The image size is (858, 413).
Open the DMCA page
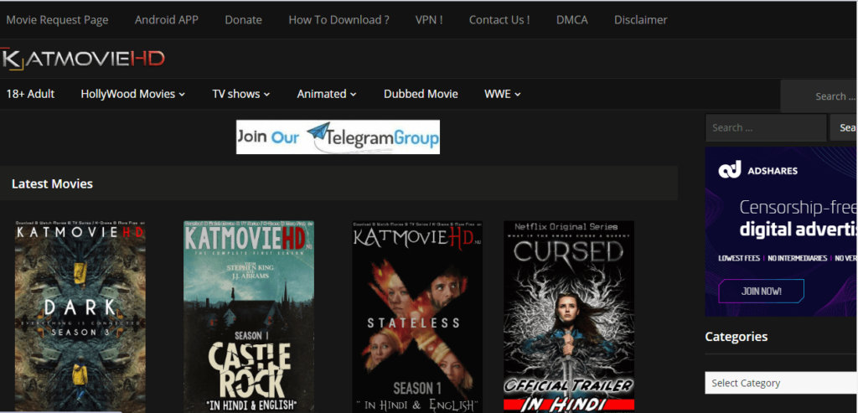coord(571,20)
